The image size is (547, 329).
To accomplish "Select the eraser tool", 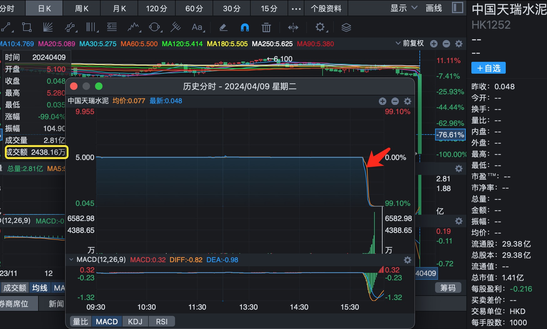I will [223, 27].
